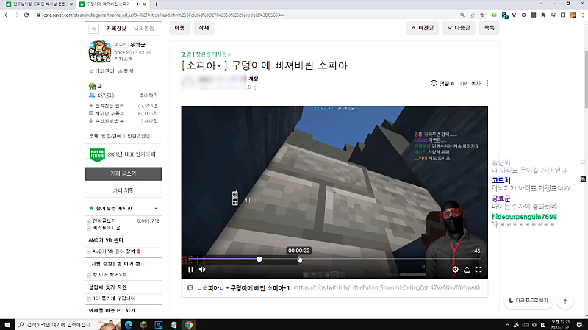
Task: Switch to 나의활동 tab
Action: [143, 29]
